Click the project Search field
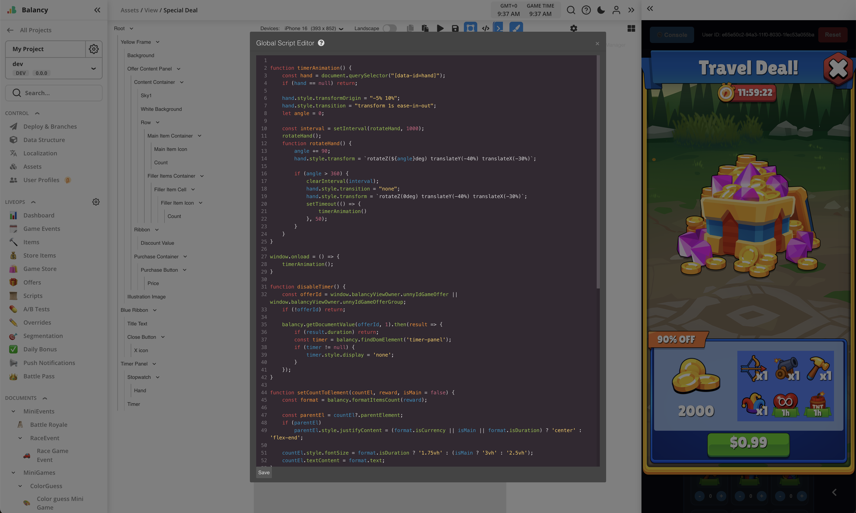856x513 pixels. point(54,93)
